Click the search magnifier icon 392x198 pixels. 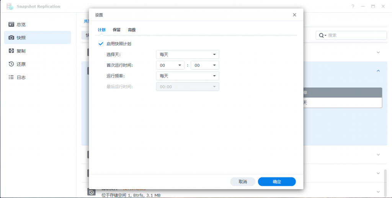pos(322,35)
